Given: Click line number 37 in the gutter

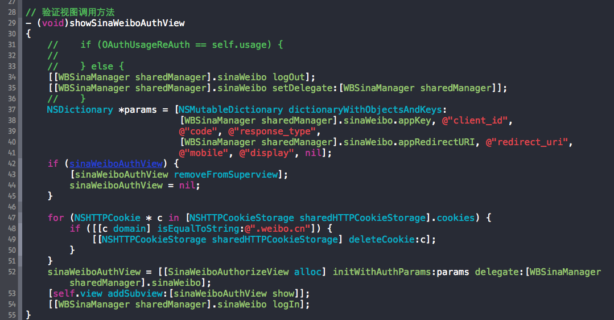Looking at the screenshot, I should (x=12, y=110).
